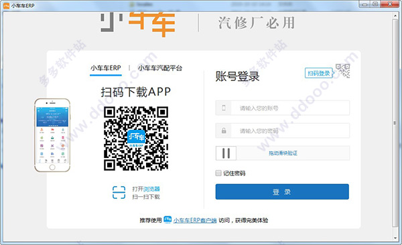Click the account input field 请输入您的账号
Image resolution: width=402 pixels, height=245 pixels.
tap(283, 108)
